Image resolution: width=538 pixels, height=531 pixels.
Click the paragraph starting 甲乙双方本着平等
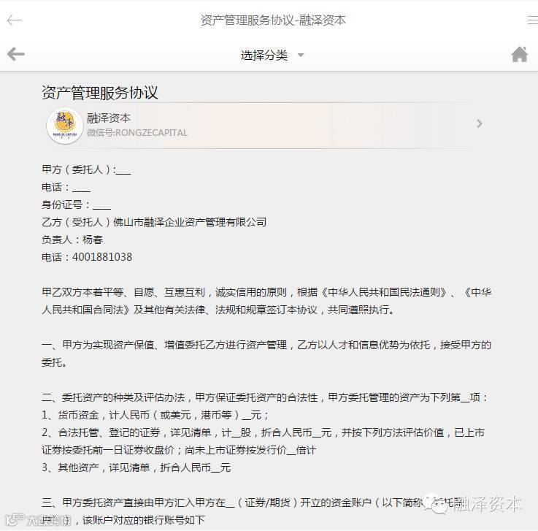tap(266, 301)
